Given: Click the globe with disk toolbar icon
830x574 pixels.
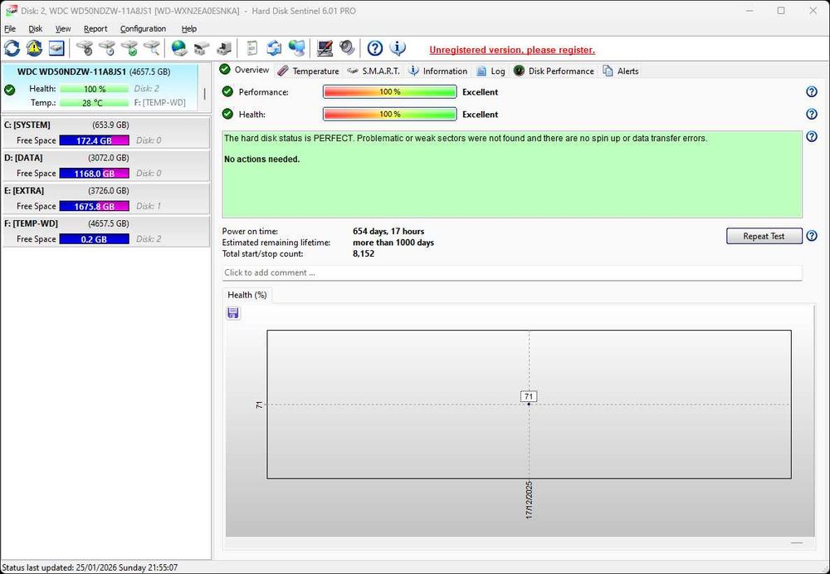Looking at the screenshot, I should click(179, 49).
